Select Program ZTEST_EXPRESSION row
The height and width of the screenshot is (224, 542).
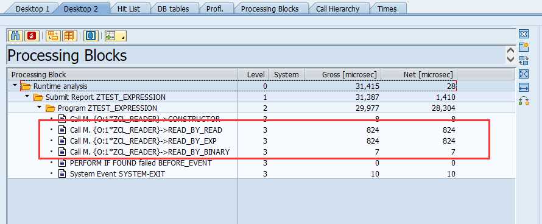coord(261,108)
